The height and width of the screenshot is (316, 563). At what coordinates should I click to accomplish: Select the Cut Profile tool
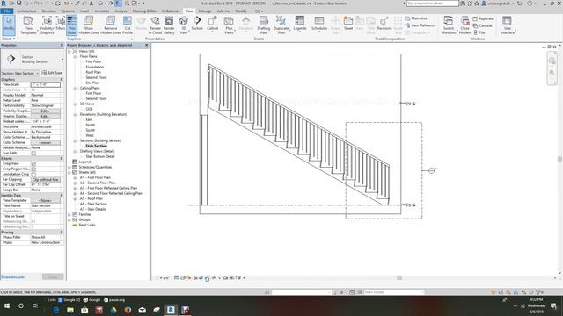click(128, 25)
